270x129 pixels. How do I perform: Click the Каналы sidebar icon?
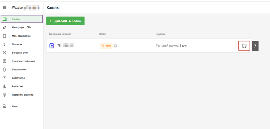(x=4, y=19)
